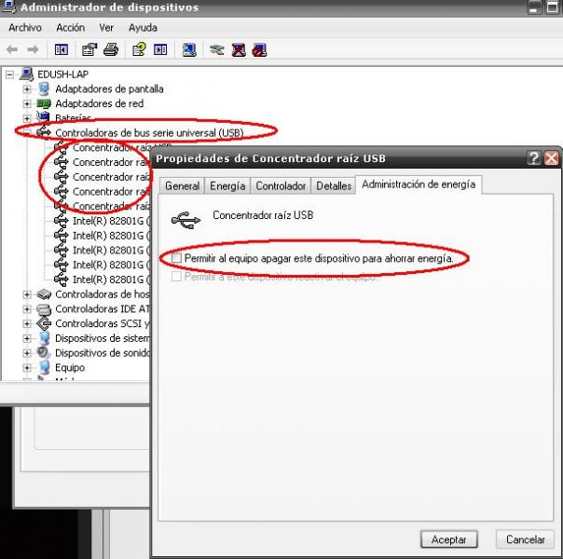The image size is (563, 559).
Task: Minimize the Administrador de dispositivos window
Action: [x=534, y=7]
